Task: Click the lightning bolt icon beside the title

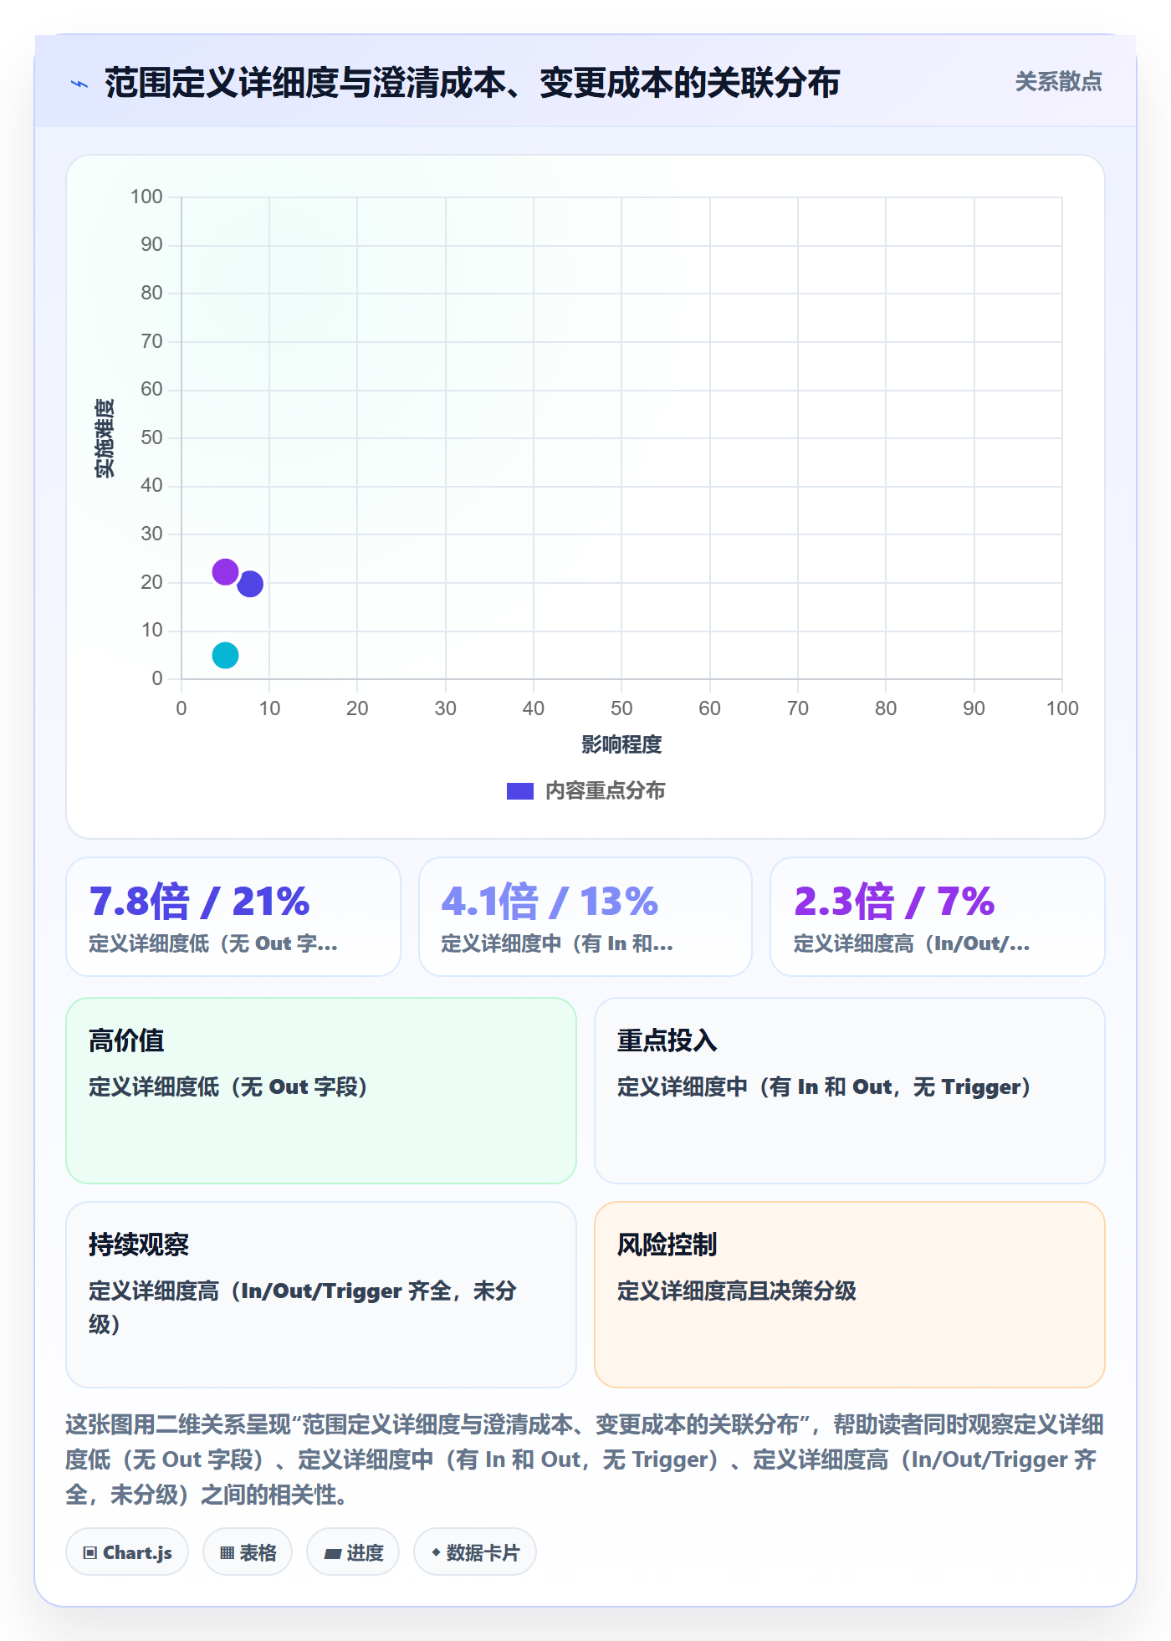Action: [79, 84]
